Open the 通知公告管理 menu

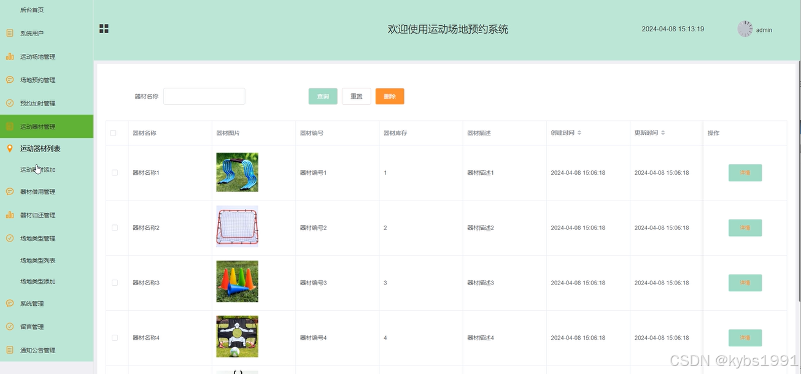(47, 349)
